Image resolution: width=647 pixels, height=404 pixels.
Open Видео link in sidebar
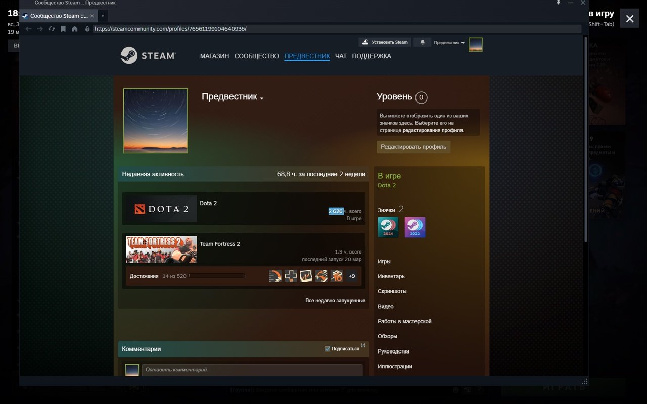(x=386, y=307)
